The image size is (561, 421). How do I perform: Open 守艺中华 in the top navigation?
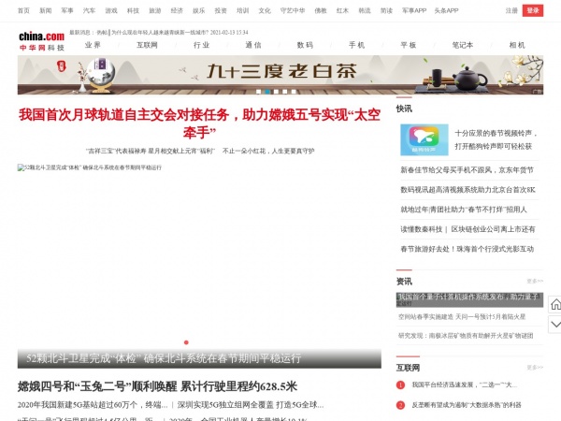tap(293, 10)
